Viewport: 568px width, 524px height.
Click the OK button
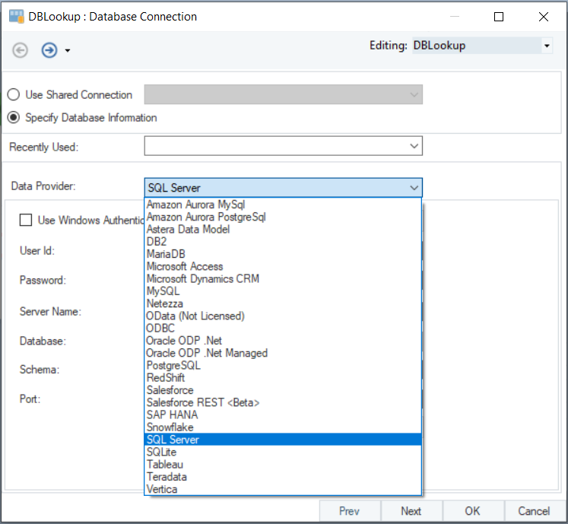point(472,511)
